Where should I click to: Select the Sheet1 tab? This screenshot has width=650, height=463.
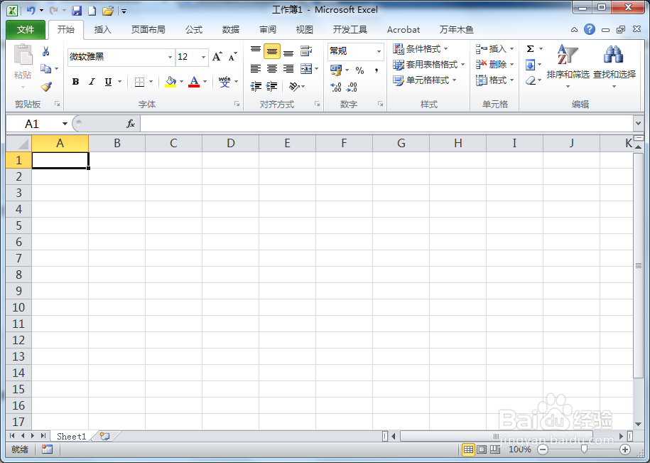click(71, 436)
